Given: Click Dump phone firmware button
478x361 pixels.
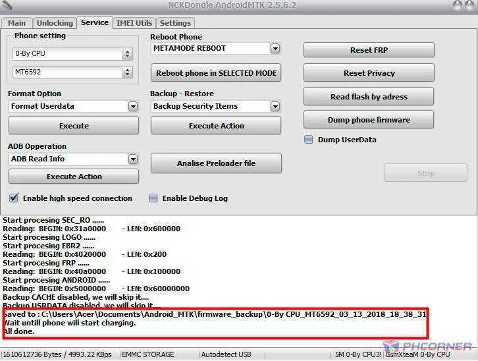Looking at the screenshot, I should click(x=369, y=120).
